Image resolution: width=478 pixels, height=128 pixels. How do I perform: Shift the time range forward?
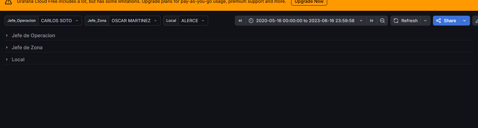(x=372, y=21)
